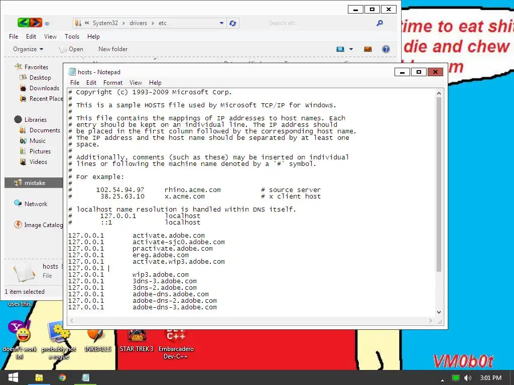The width and height of the screenshot is (514, 385).
Task: Click the refresh icon beside address bar
Action: pyautogui.click(x=233, y=23)
